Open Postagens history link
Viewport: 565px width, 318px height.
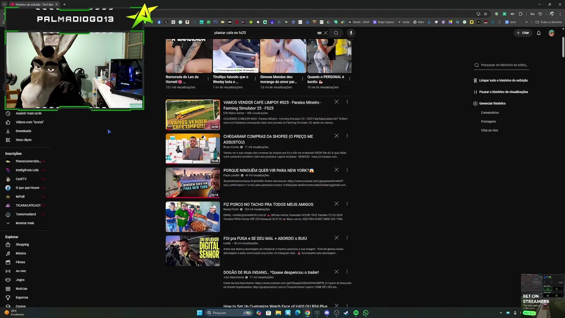coord(488,121)
